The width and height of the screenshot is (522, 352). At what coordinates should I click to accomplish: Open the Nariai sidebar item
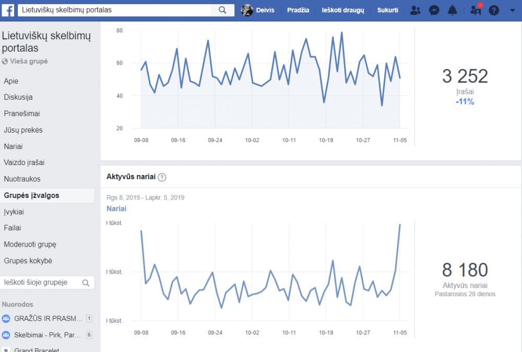pyautogui.click(x=14, y=147)
